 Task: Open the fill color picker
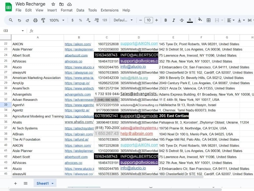tap(200, 20)
